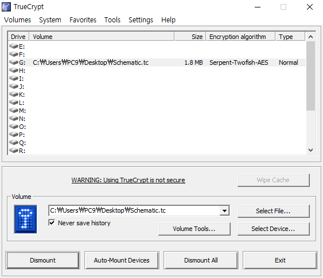Click the drive list scrollbar thumb
The image size is (323, 278).
tap(310, 76)
